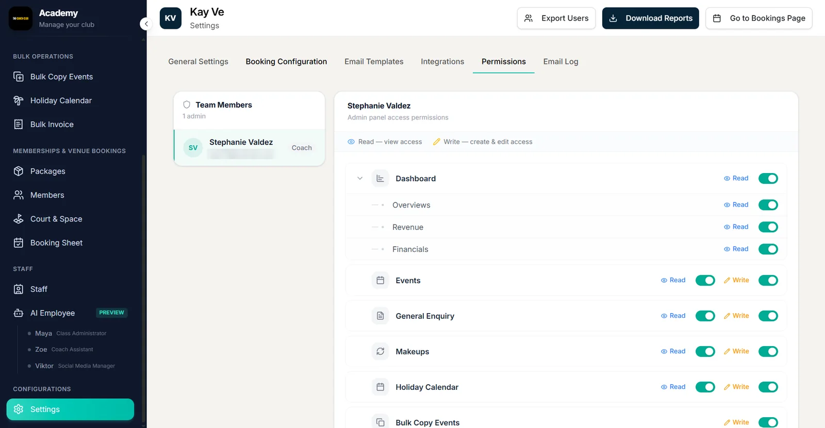Image resolution: width=825 pixels, height=428 pixels.
Task: Click the Academy club logo
Action: 21,18
